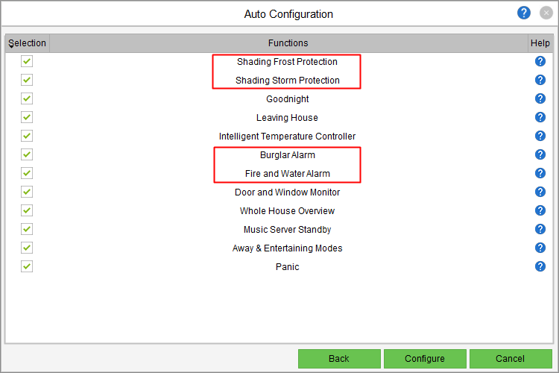Screen dimensions: 559x373
Task: Uncheck the Shading Storm Protection checkbox
Action: pos(27,80)
